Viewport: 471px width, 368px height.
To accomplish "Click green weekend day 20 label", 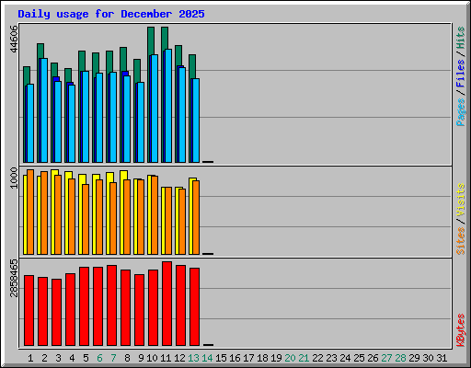I will 290,358.
